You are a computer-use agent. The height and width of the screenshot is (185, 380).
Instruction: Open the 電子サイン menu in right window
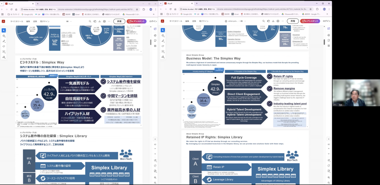pyautogui.click(x=204, y=21)
